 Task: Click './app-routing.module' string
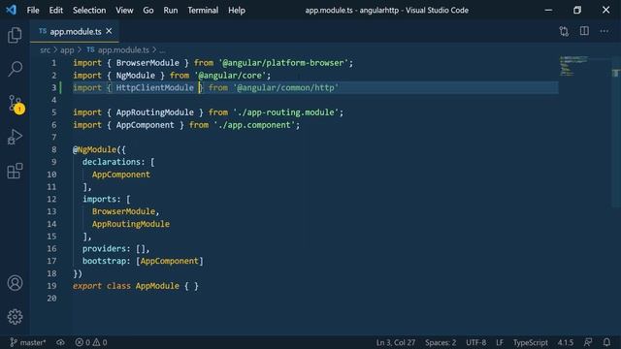(x=286, y=112)
